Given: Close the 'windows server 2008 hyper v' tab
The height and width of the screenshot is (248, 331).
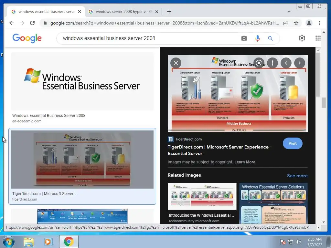Looking at the screenshot, I should 157,12.
